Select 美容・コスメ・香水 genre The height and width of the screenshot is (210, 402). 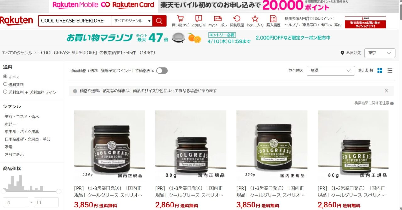point(22,116)
